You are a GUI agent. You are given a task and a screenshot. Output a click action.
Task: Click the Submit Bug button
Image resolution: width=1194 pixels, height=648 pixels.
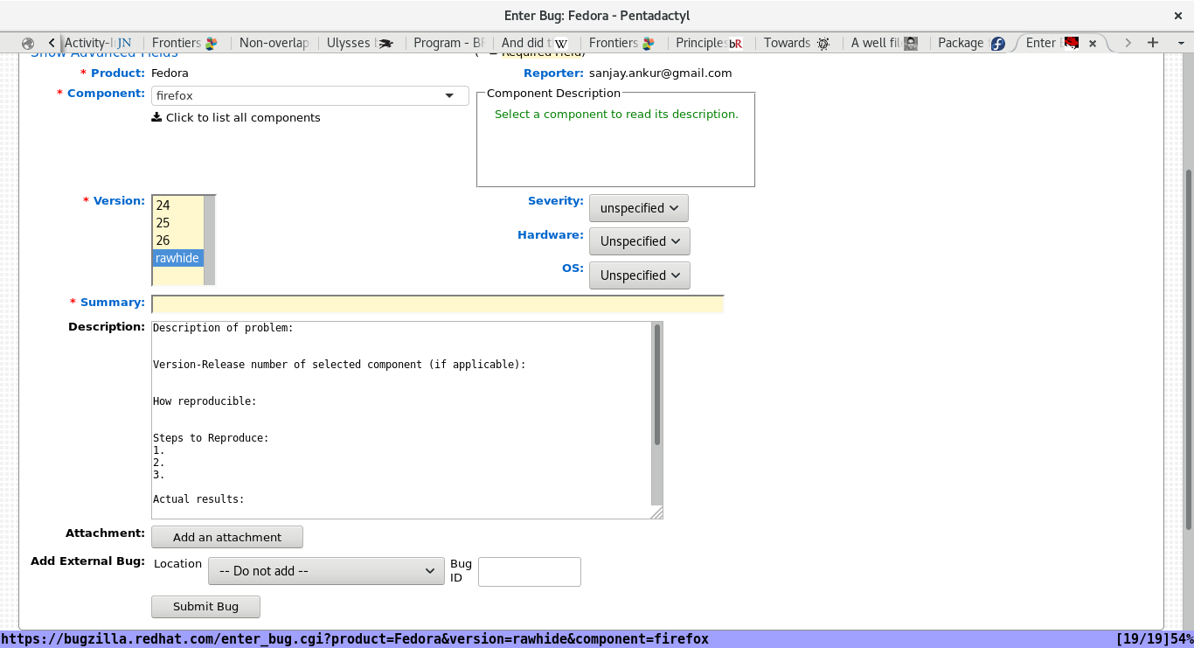coord(206,607)
